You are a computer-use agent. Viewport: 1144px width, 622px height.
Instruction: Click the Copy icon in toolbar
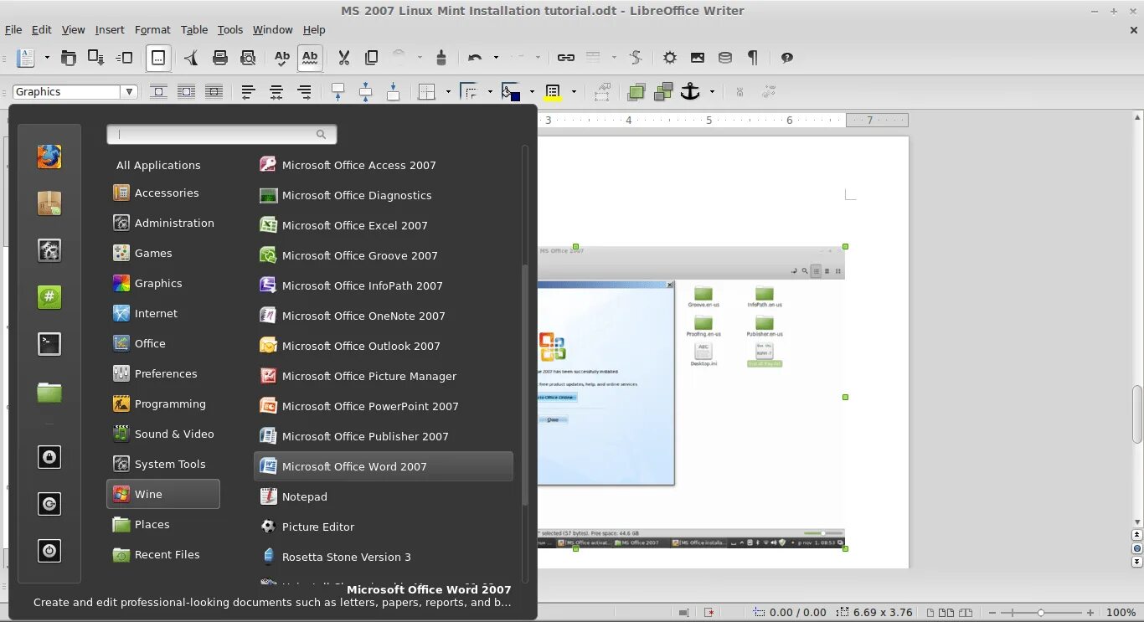371,58
